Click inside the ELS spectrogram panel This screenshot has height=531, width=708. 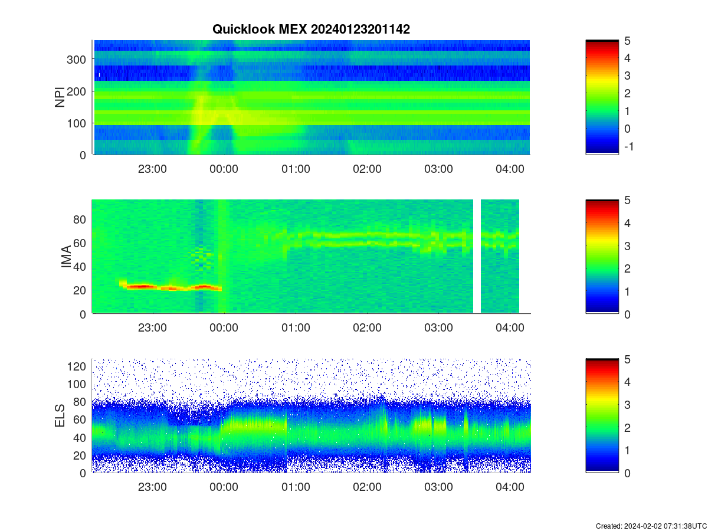(x=312, y=415)
